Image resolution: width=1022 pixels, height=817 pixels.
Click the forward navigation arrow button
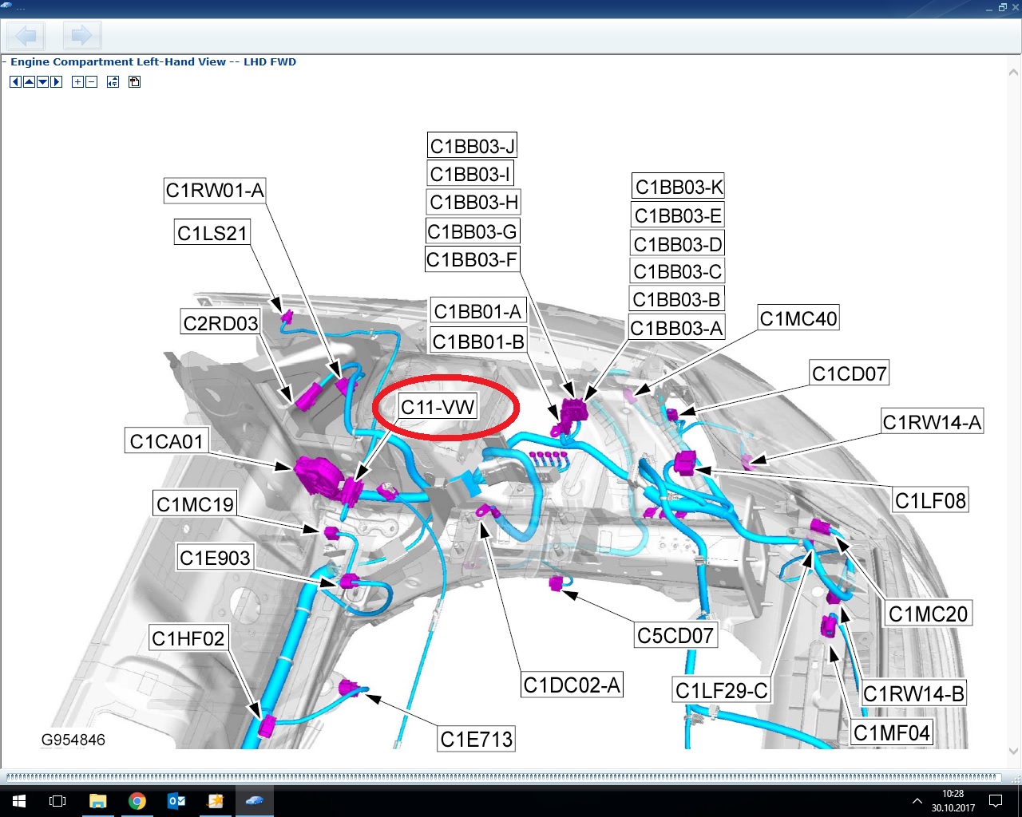click(x=81, y=36)
